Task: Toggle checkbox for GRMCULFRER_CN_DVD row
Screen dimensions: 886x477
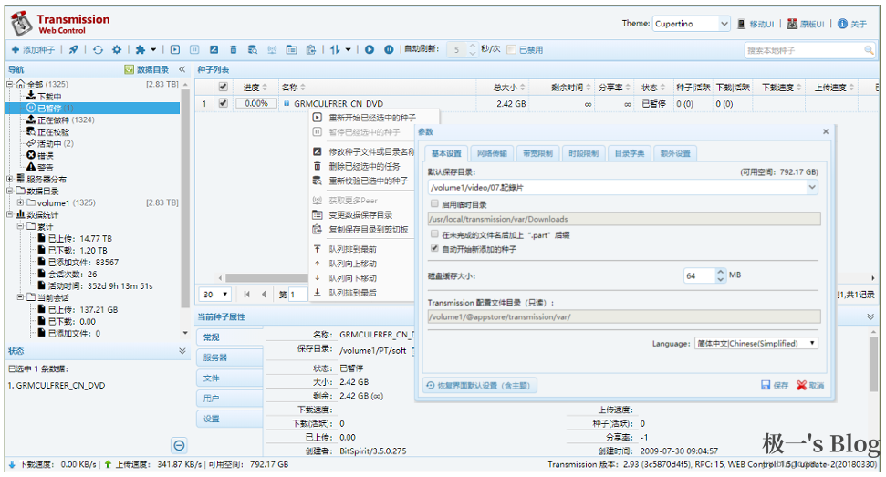Action: pyautogui.click(x=224, y=103)
